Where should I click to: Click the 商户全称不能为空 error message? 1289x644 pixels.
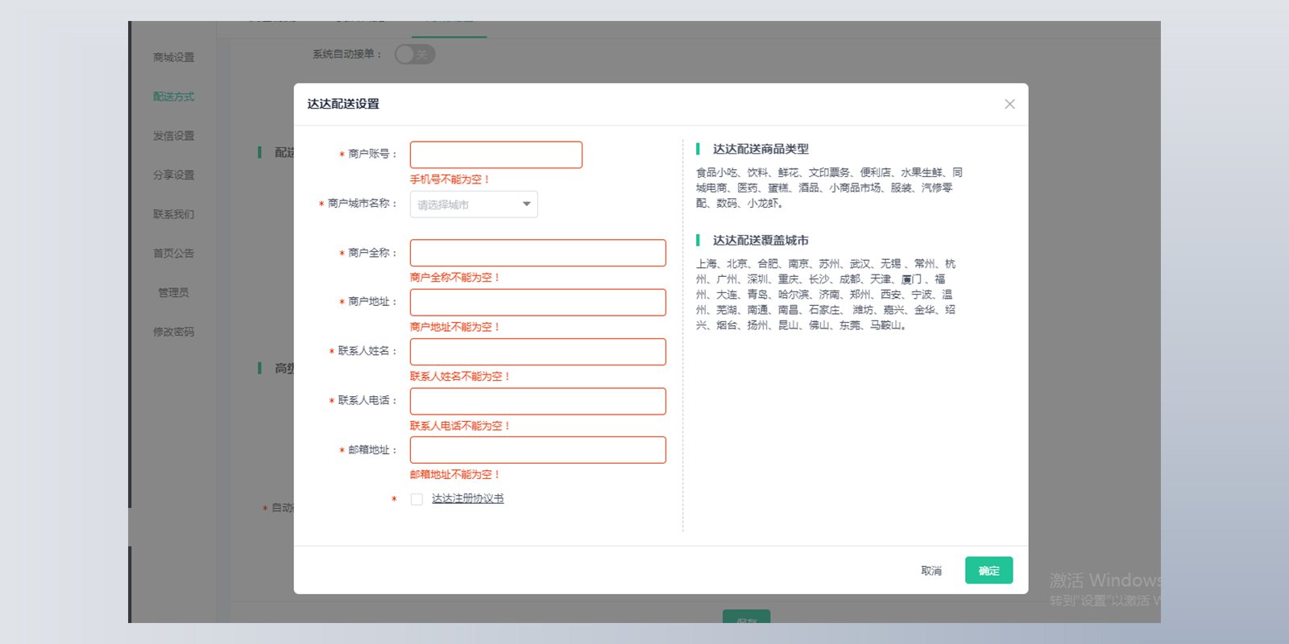click(x=455, y=277)
